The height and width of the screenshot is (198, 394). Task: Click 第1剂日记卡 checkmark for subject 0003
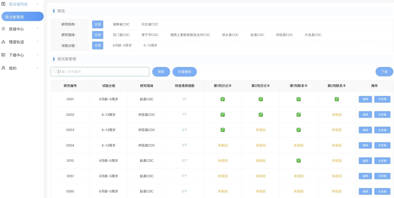coord(222,130)
